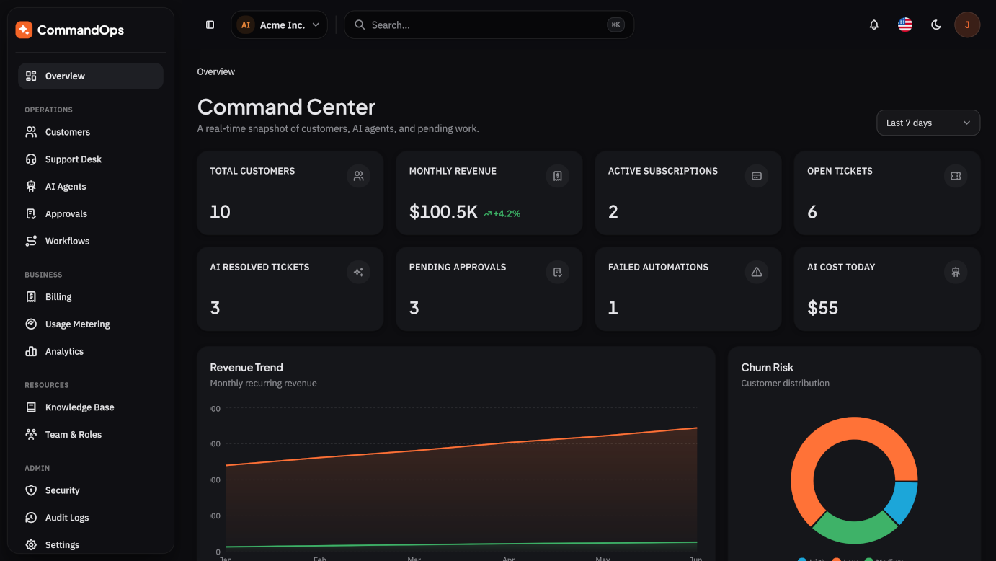Open Analytics in the sidebar
Image resolution: width=996 pixels, height=561 pixels.
pos(91,352)
